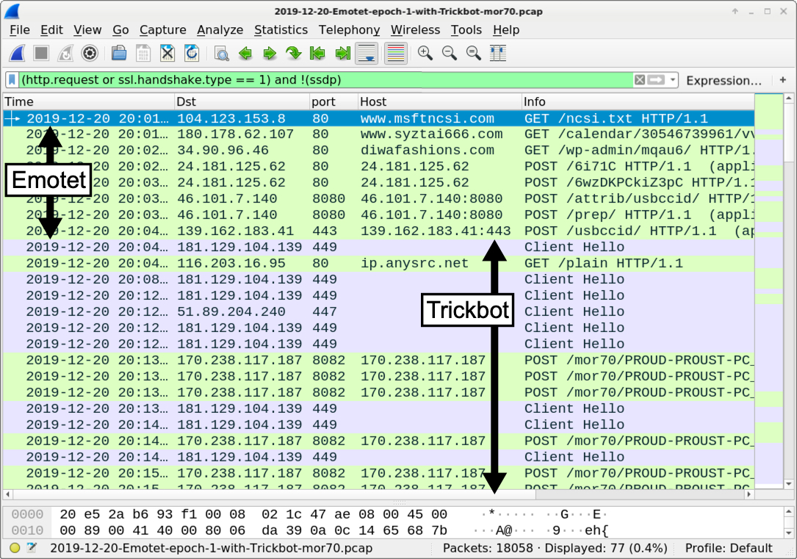Start capturing packets with the shark fin icon

[18, 53]
